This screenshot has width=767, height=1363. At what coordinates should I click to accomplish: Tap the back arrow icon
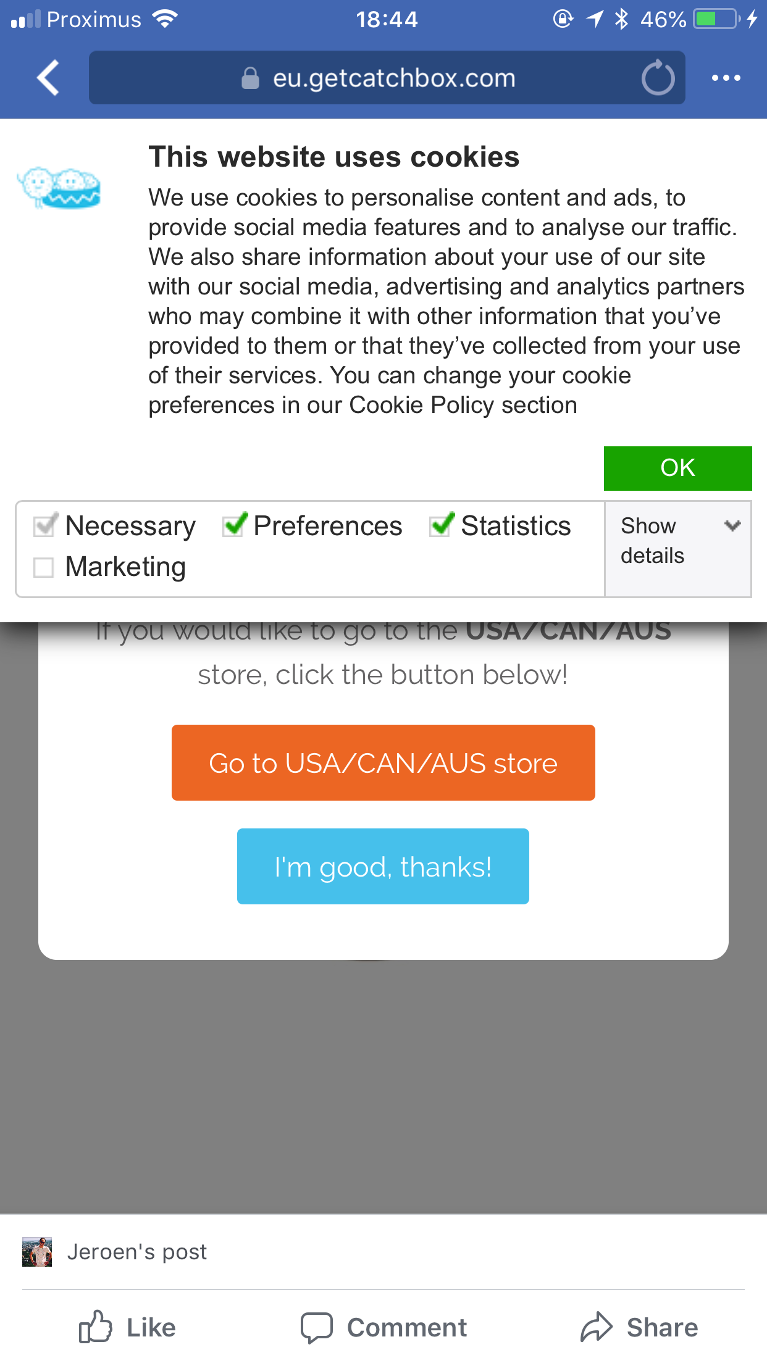point(48,78)
